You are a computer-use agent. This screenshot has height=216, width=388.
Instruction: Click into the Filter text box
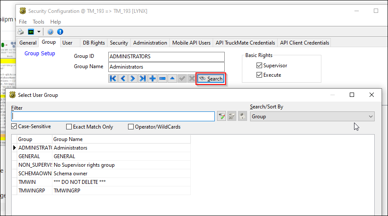click(x=113, y=116)
